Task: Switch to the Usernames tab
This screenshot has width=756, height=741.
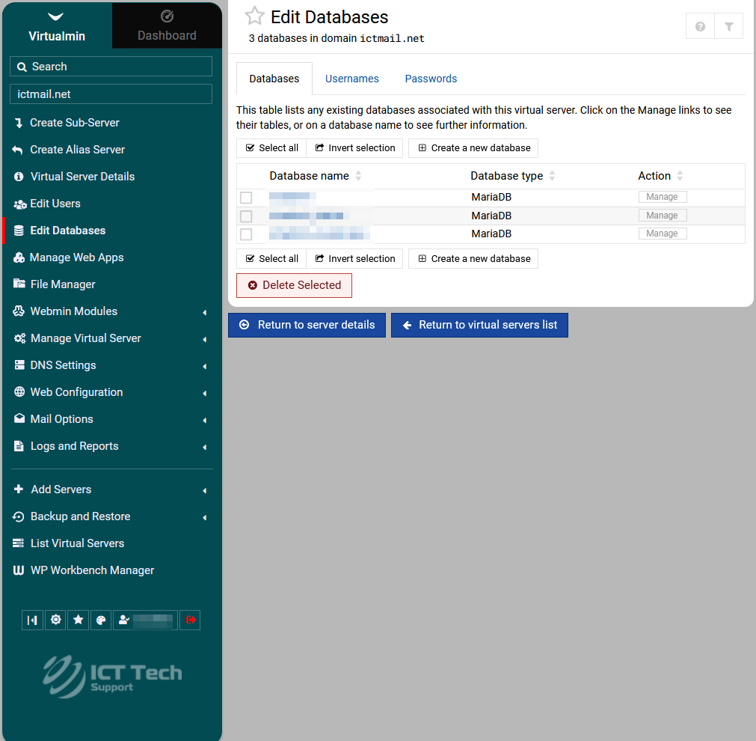Action: (352, 79)
